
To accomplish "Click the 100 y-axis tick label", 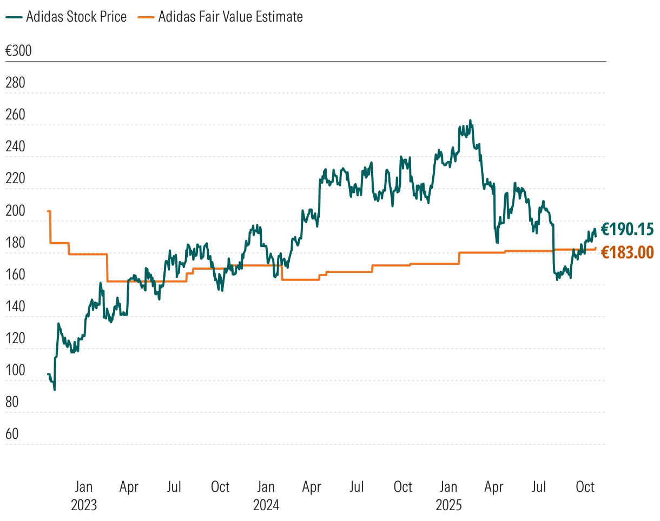I will [15, 370].
